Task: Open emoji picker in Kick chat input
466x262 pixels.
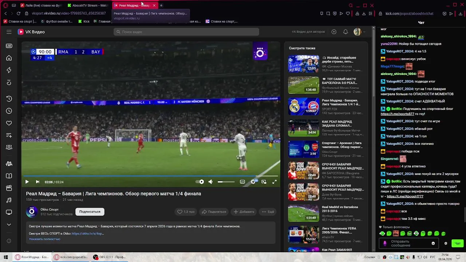Action: [x=433, y=243]
